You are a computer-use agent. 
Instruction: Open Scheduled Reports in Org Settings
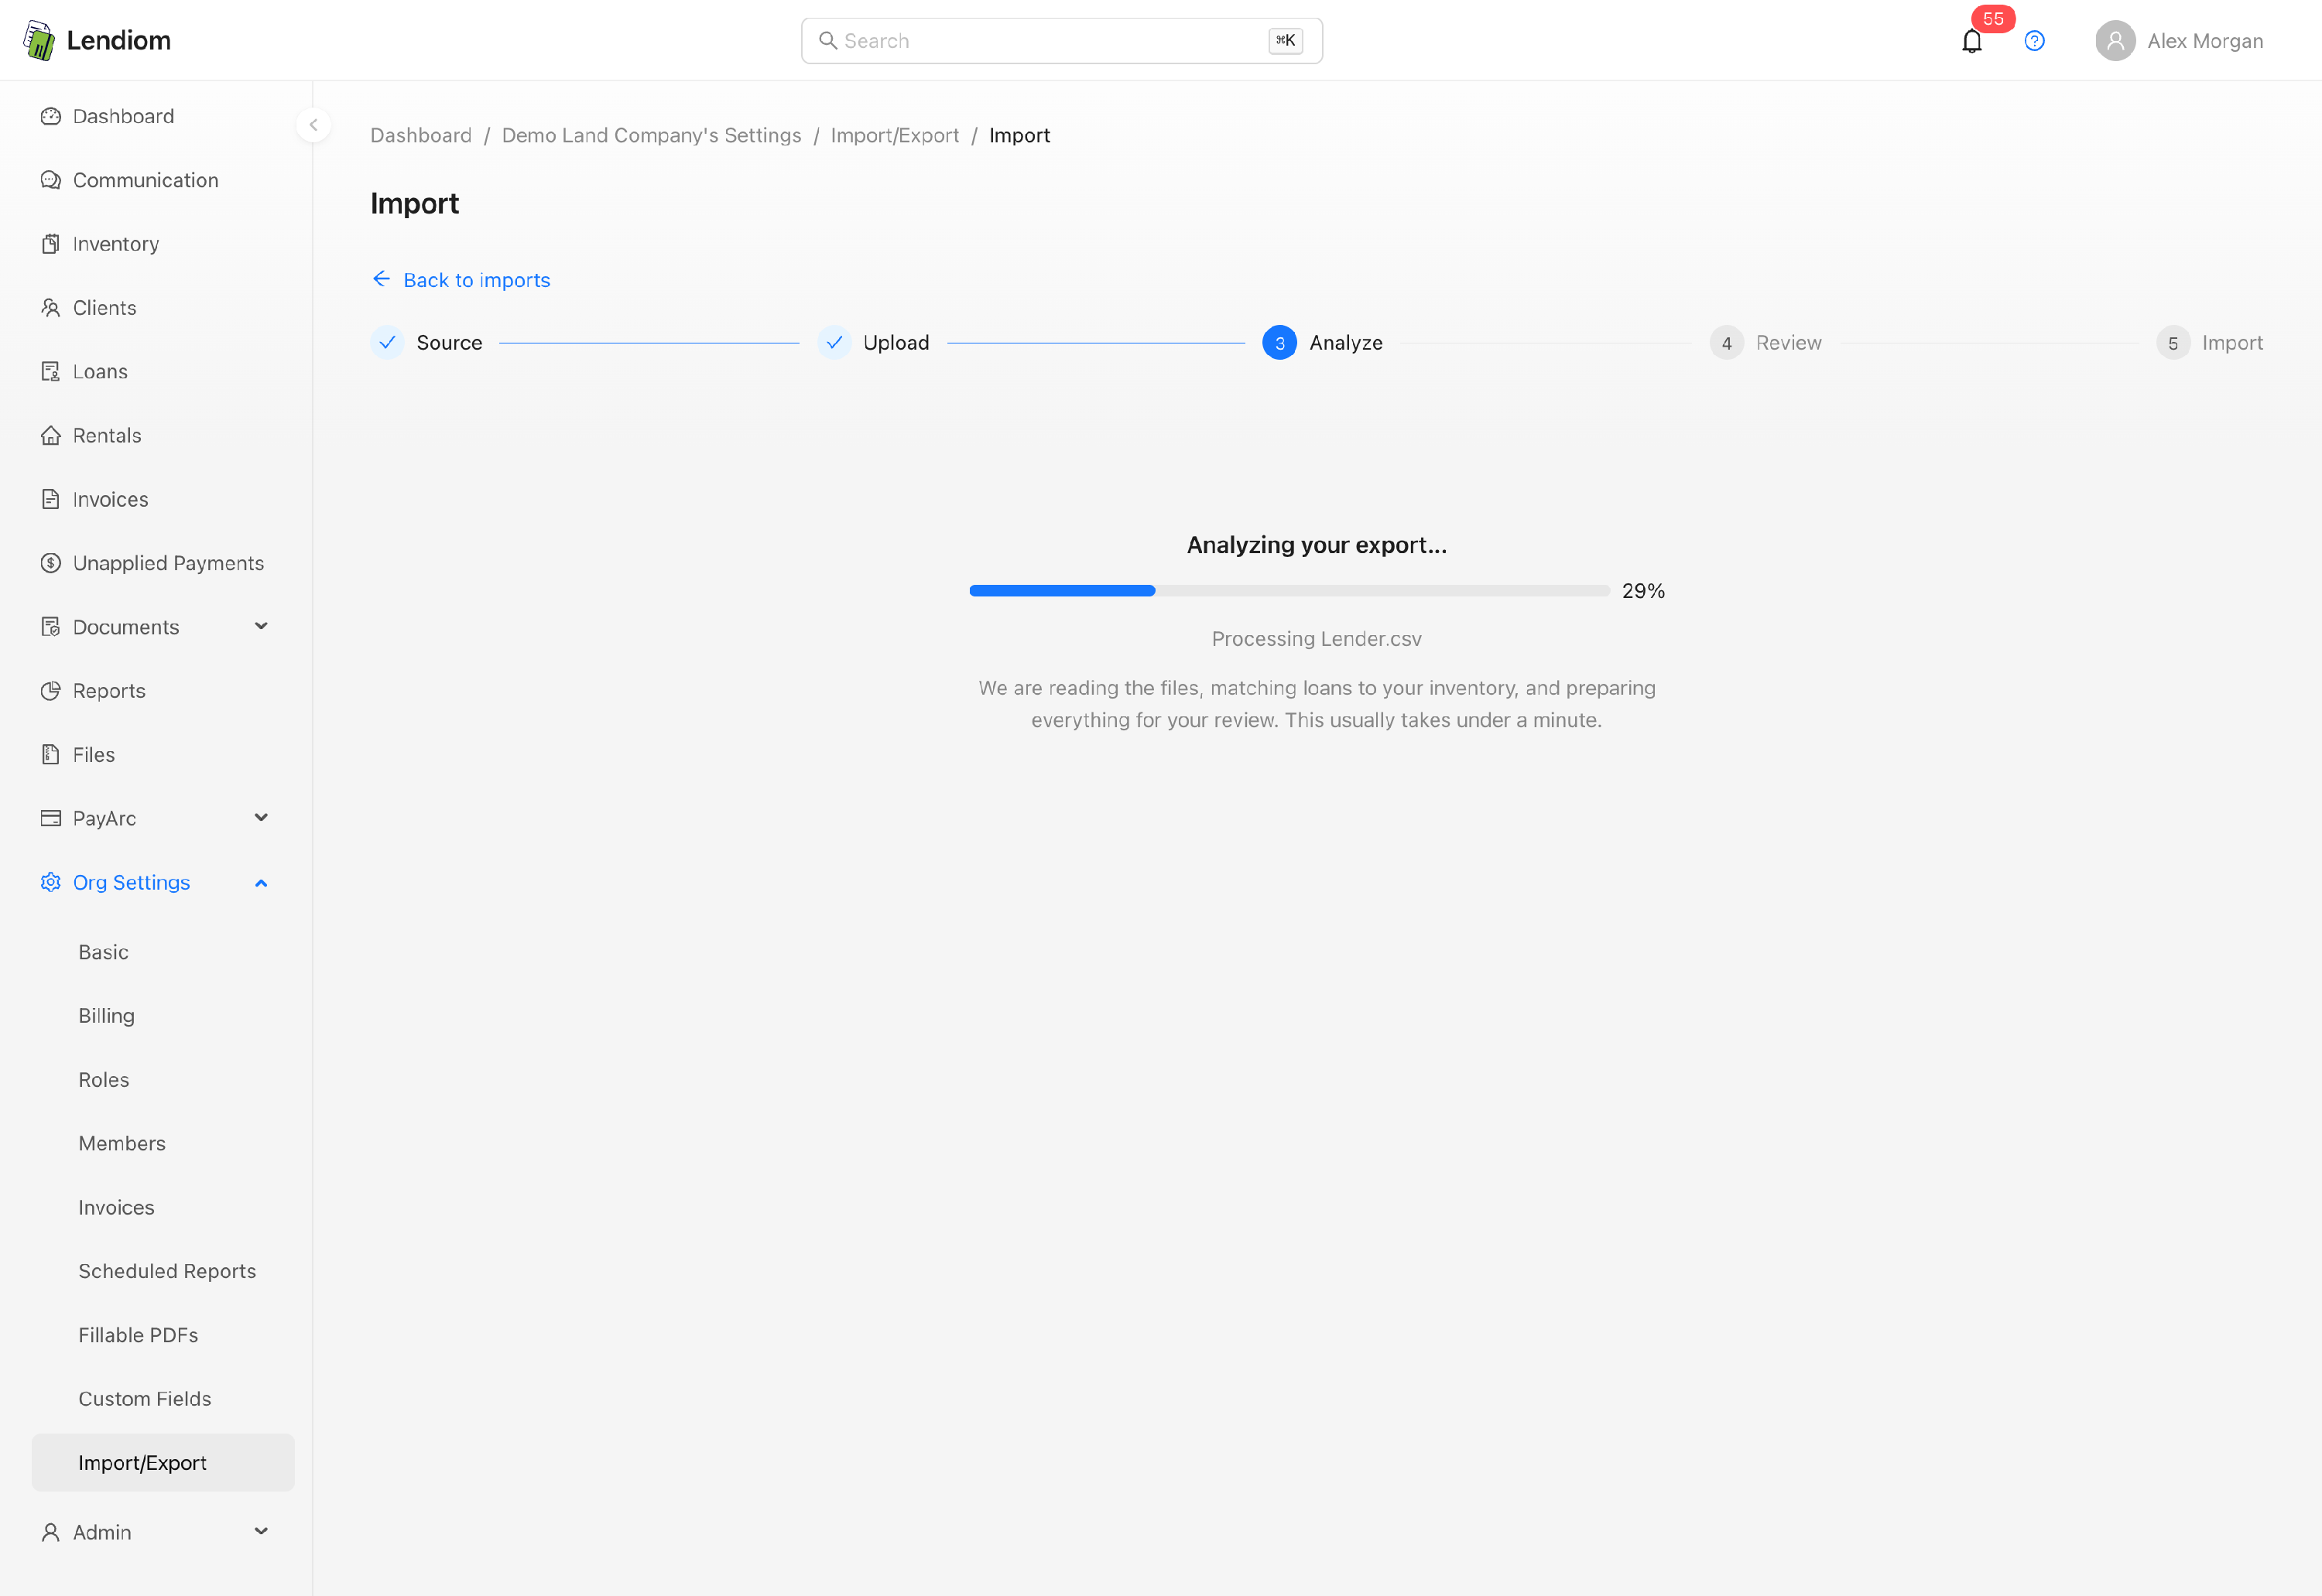coord(163,1271)
